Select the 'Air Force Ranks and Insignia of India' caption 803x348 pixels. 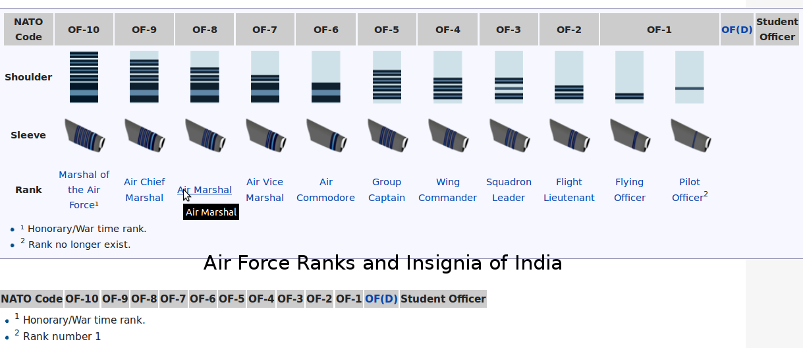click(383, 263)
